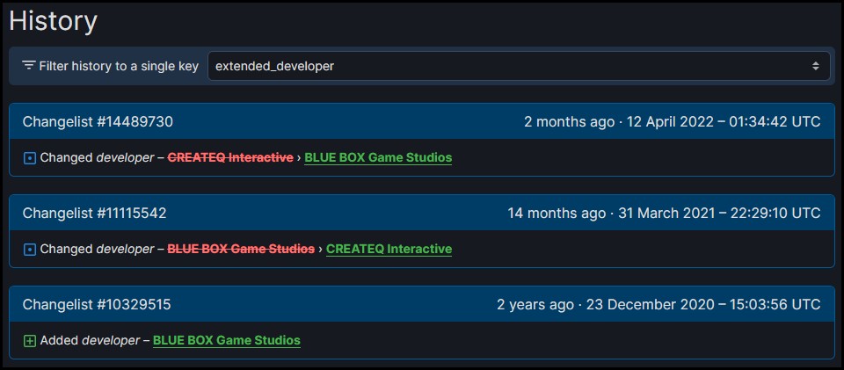Click the History heading

coord(54,21)
